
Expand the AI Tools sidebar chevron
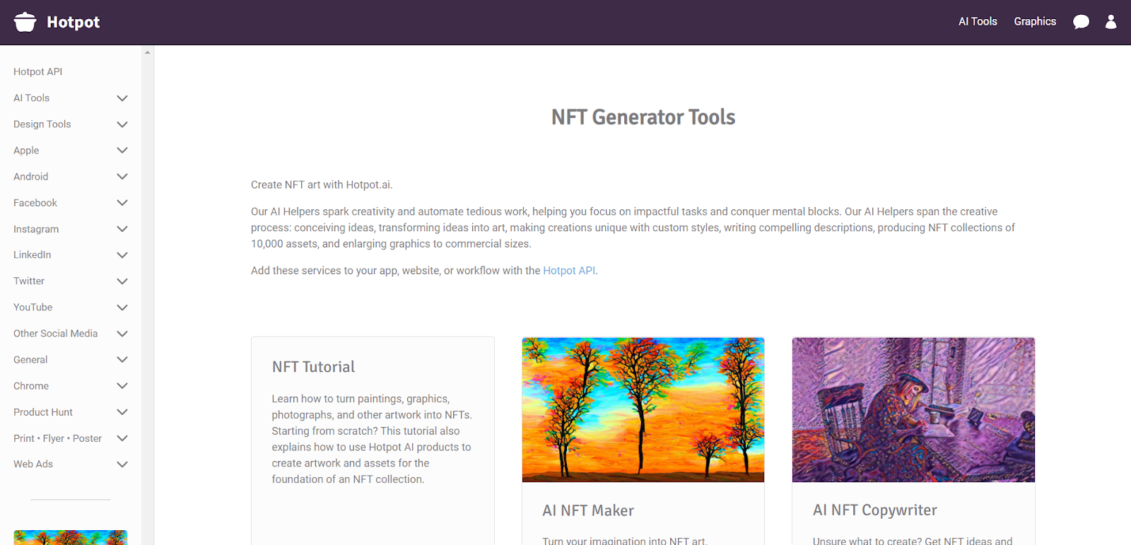point(122,98)
